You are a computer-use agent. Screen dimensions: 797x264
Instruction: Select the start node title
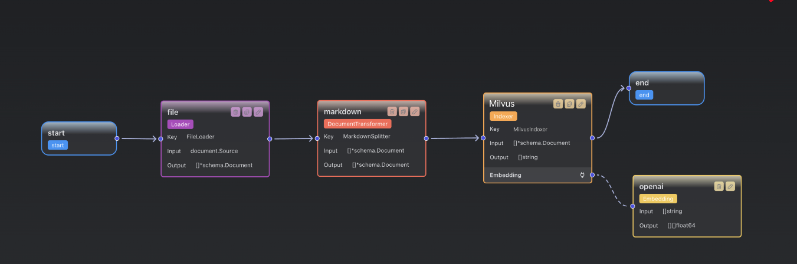click(x=56, y=133)
